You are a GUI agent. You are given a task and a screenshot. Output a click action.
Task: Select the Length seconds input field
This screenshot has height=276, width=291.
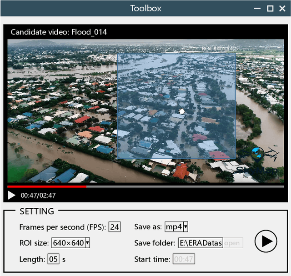pyautogui.click(x=53, y=259)
